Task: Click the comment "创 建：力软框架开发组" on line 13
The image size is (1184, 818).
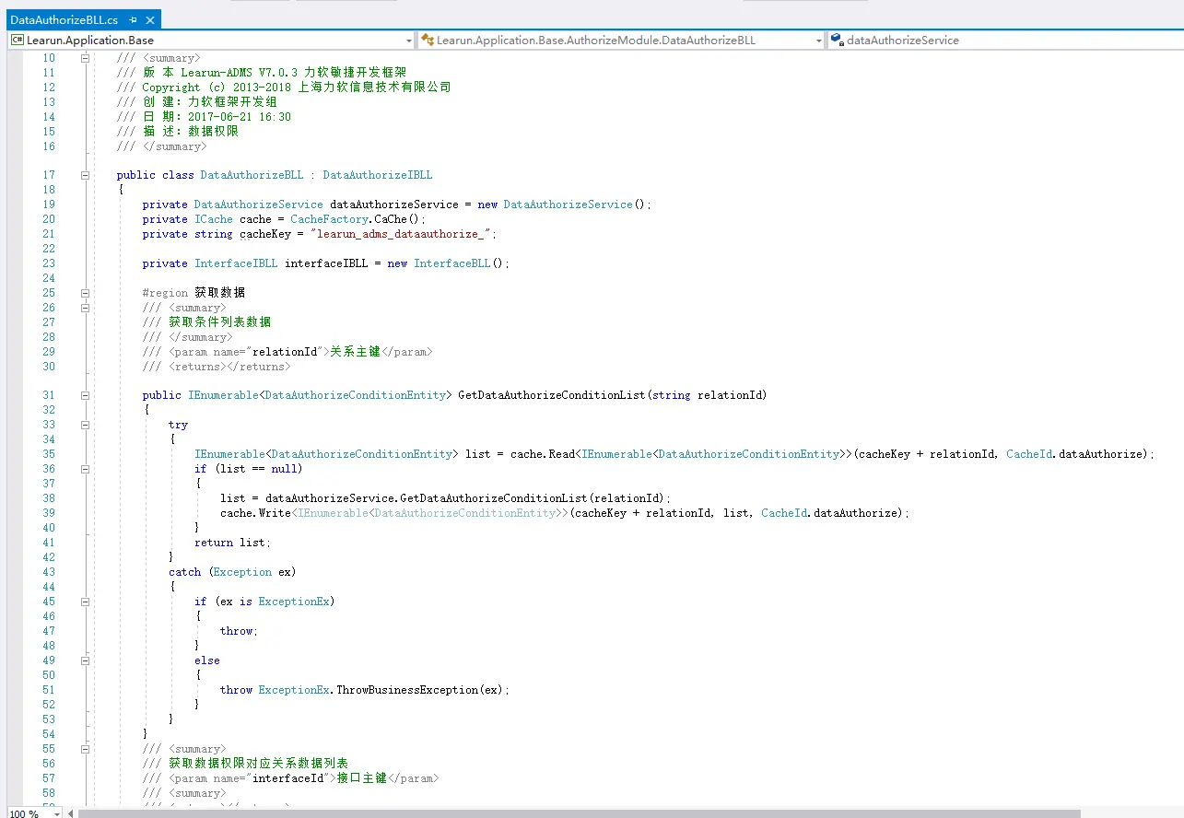Action: click(x=209, y=102)
